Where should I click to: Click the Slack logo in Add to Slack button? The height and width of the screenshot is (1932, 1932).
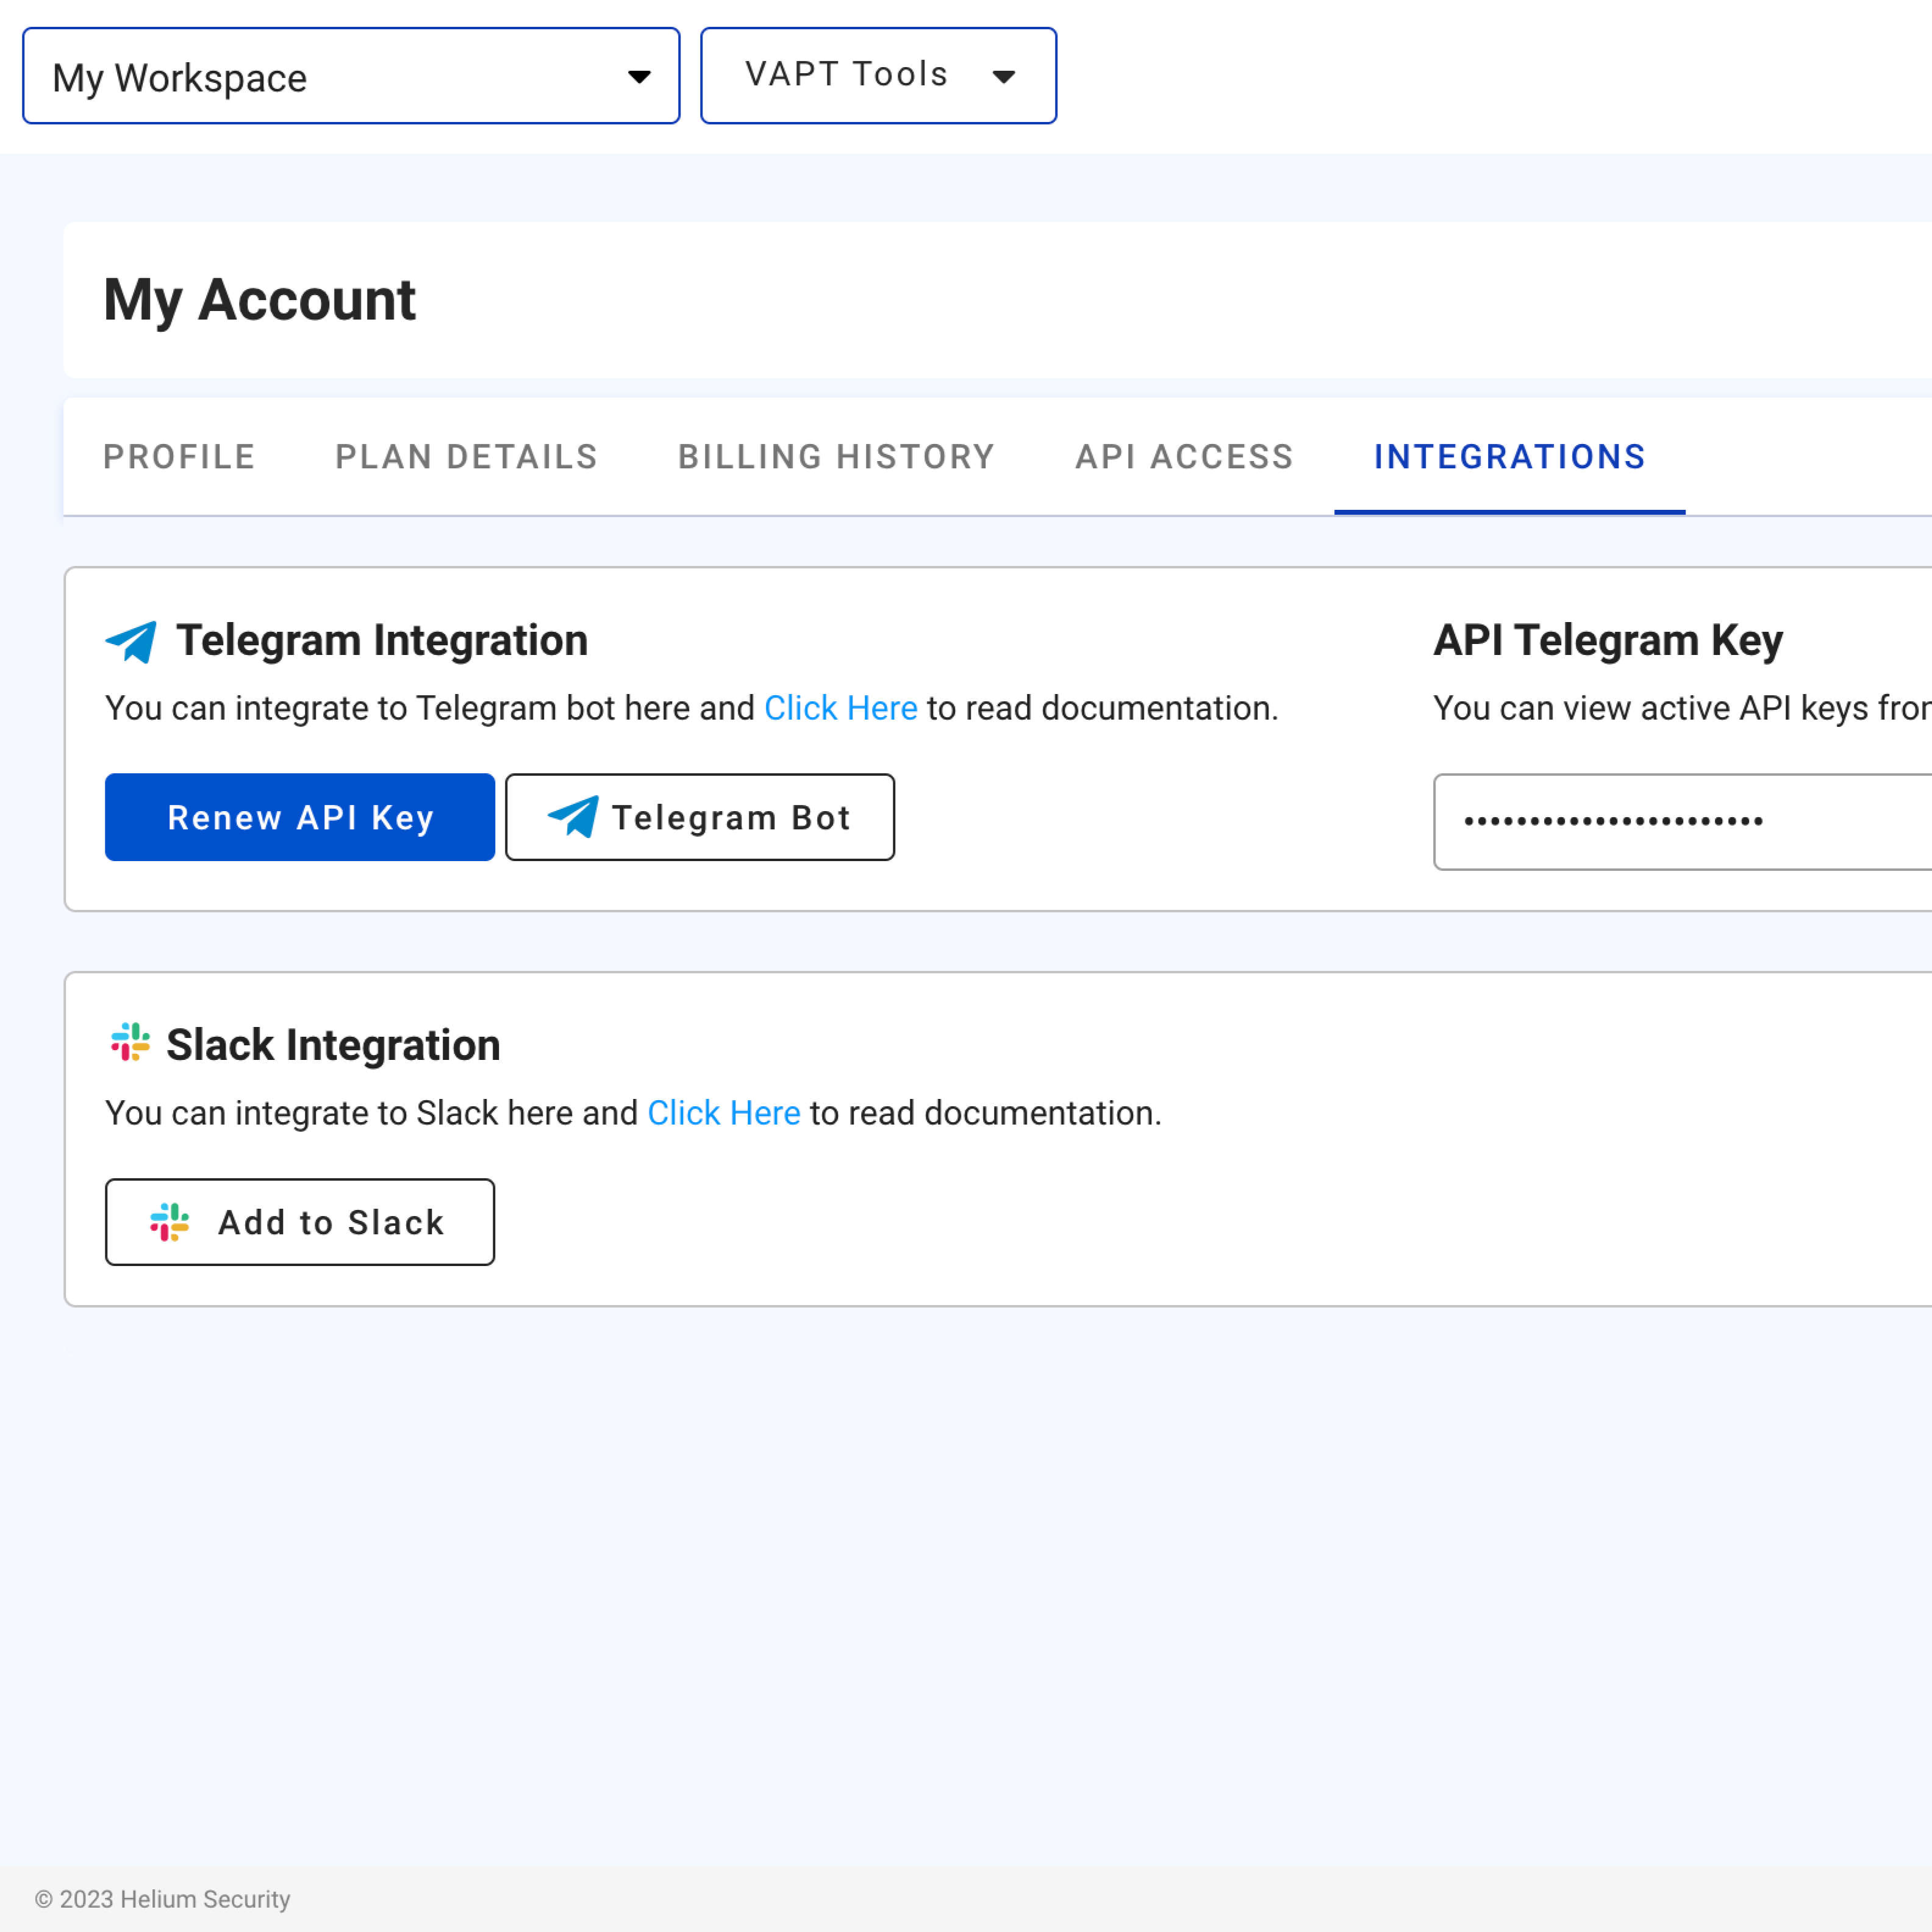point(169,1222)
